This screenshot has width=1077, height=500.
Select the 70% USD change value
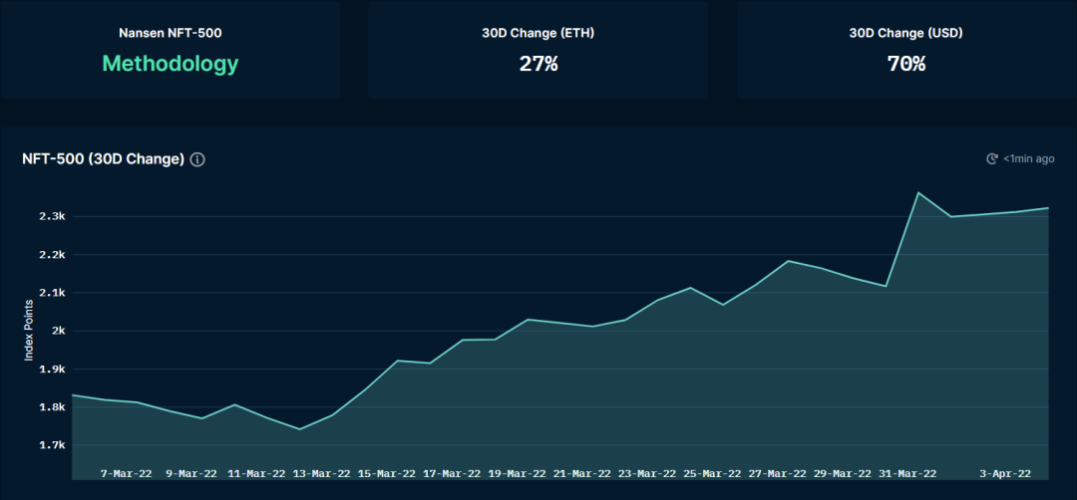point(906,64)
